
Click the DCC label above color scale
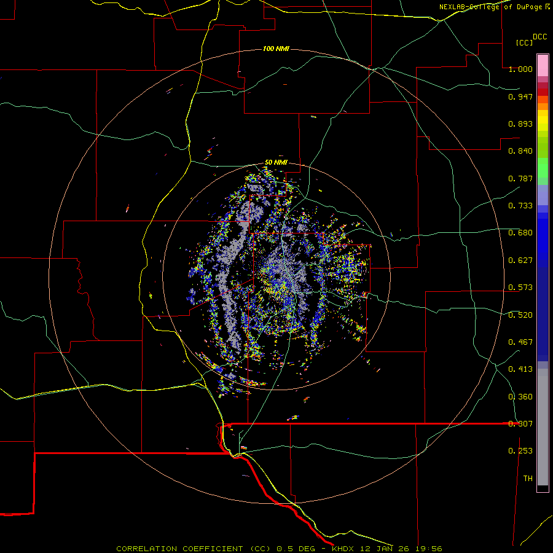[539, 37]
